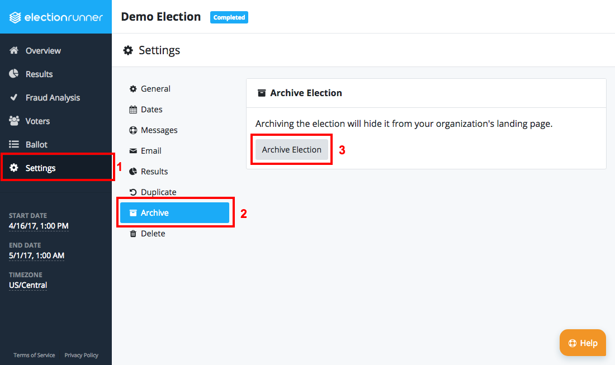Click the electionrunner brand name
The height and width of the screenshot is (365, 615).
[x=64, y=17]
